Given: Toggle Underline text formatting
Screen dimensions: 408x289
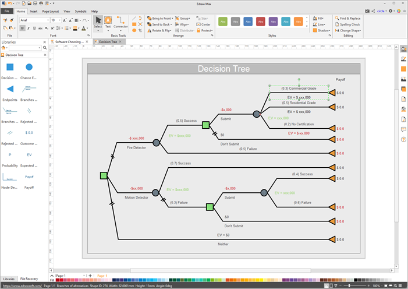Looking at the screenshot, I should click(34, 28).
